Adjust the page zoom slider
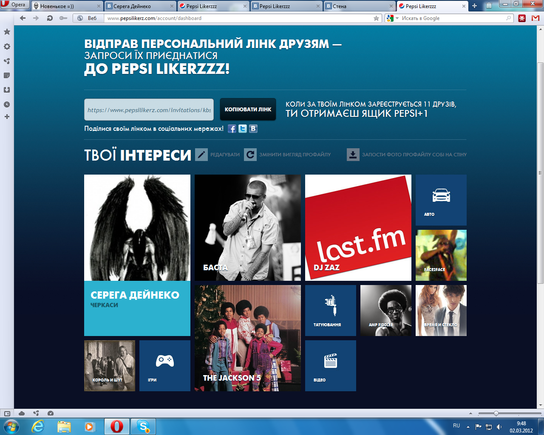The image size is (544, 435). [x=496, y=413]
